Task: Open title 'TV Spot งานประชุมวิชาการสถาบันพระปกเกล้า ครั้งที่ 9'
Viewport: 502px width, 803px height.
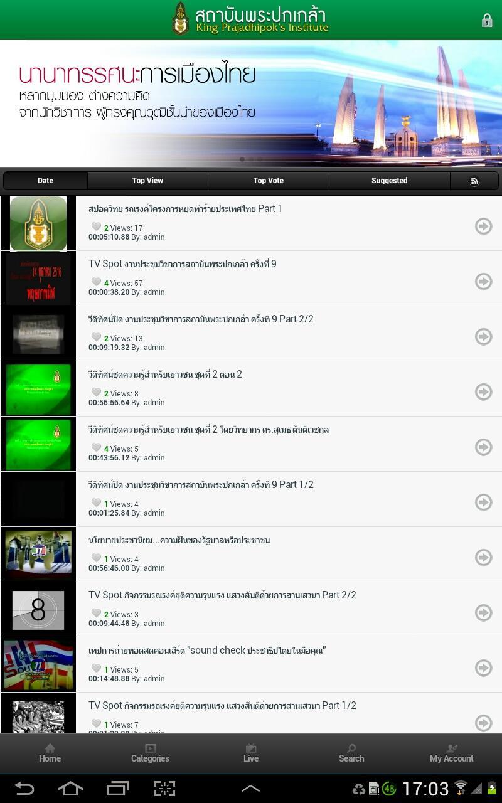Action: coord(183,264)
